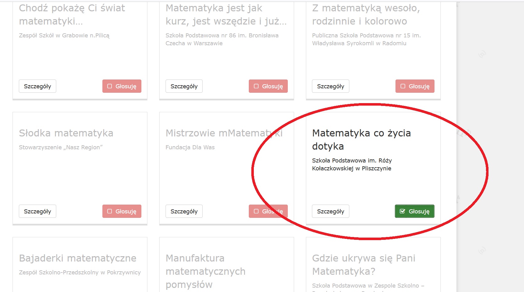
Task: Vote for Z matematyką wesoło, rodzinnie i kolorowo
Action: (x=415, y=86)
